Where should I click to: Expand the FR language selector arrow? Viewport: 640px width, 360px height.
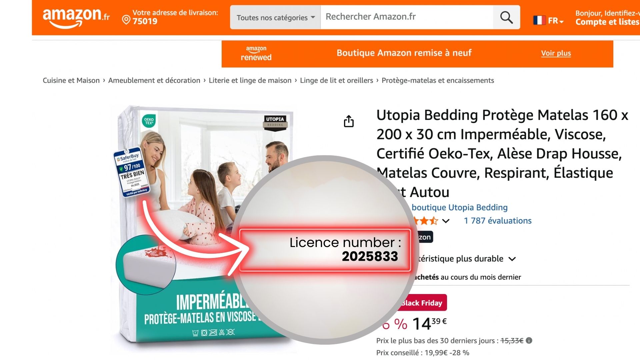point(562,22)
